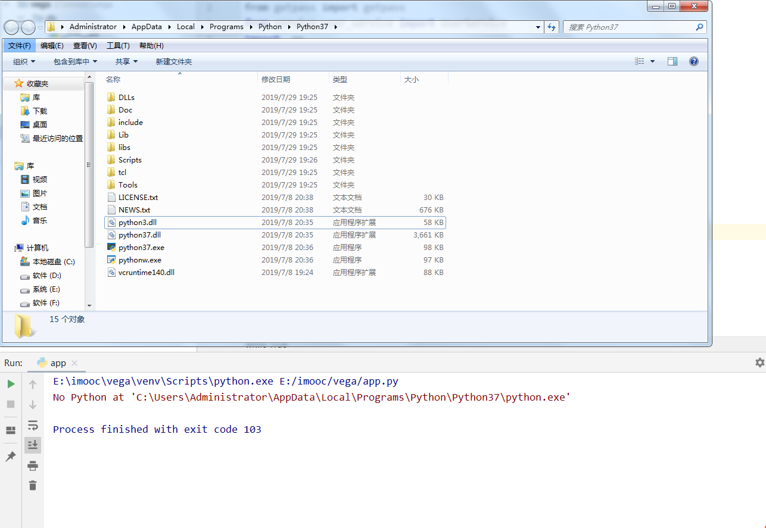Click Local in the address breadcrumb
The height and width of the screenshot is (528, 766).
pyautogui.click(x=186, y=27)
